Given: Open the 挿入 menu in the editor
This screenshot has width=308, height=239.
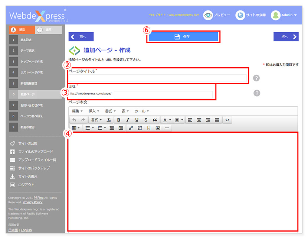Looking at the screenshot, I should click(94, 111).
